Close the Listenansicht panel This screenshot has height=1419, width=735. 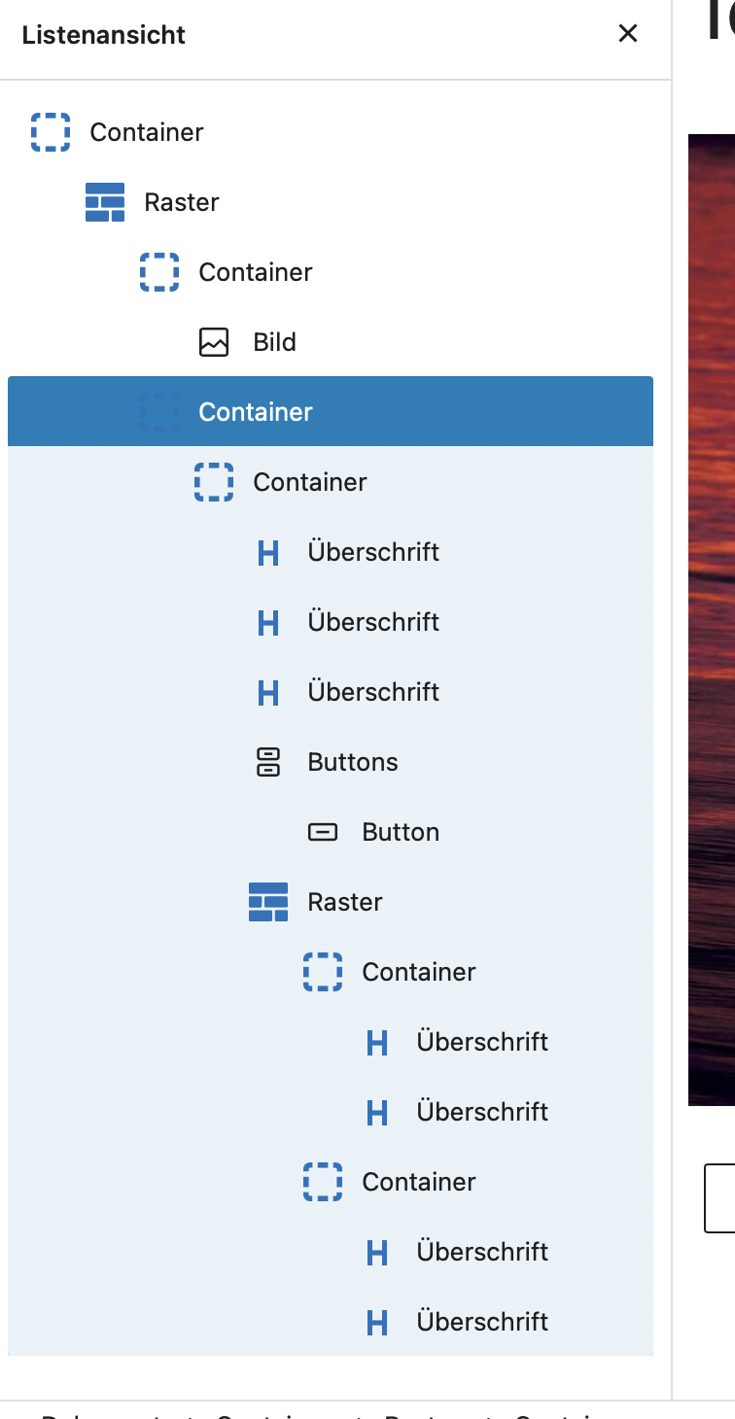point(628,34)
